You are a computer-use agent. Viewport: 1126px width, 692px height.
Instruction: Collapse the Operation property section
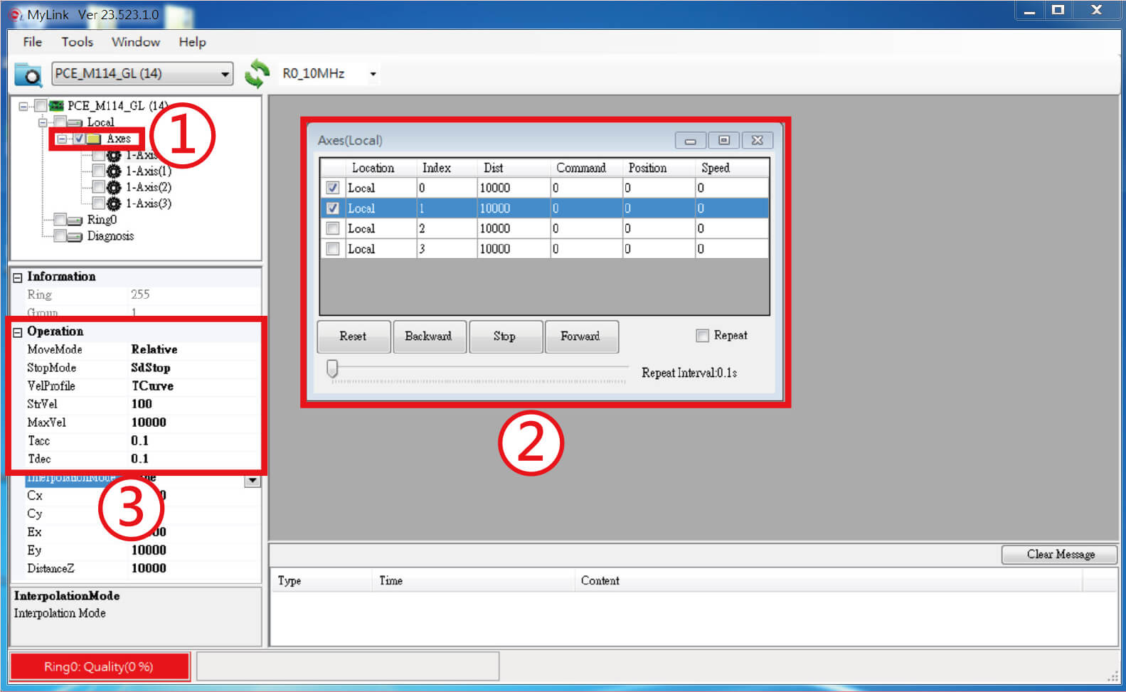tap(18, 333)
